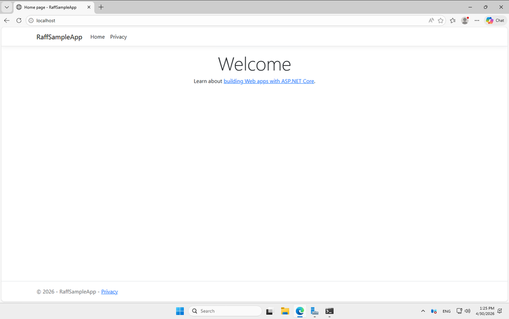
Task: Open a new browser tab
Action: pyautogui.click(x=101, y=7)
